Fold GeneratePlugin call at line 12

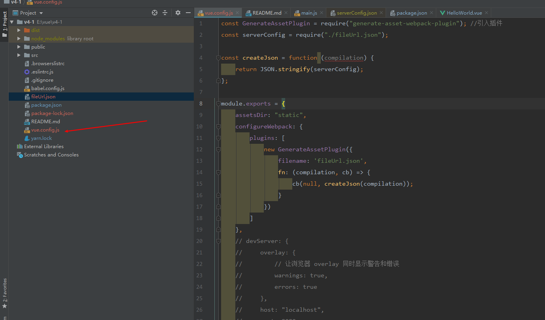tap(218, 149)
